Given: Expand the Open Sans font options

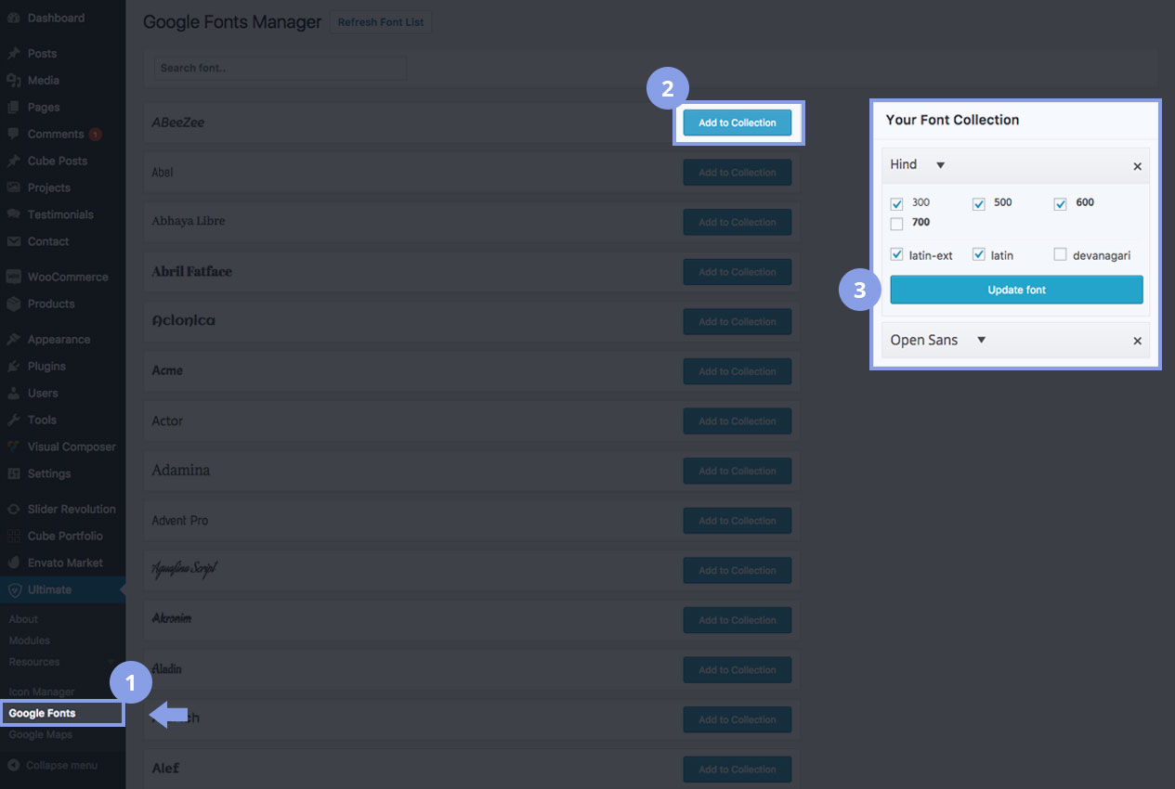Looking at the screenshot, I should (x=981, y=341).
